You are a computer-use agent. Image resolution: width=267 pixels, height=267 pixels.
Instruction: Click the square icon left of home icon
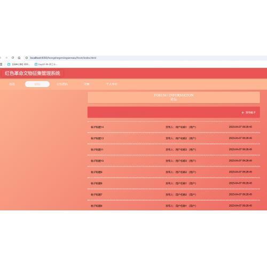13,58
